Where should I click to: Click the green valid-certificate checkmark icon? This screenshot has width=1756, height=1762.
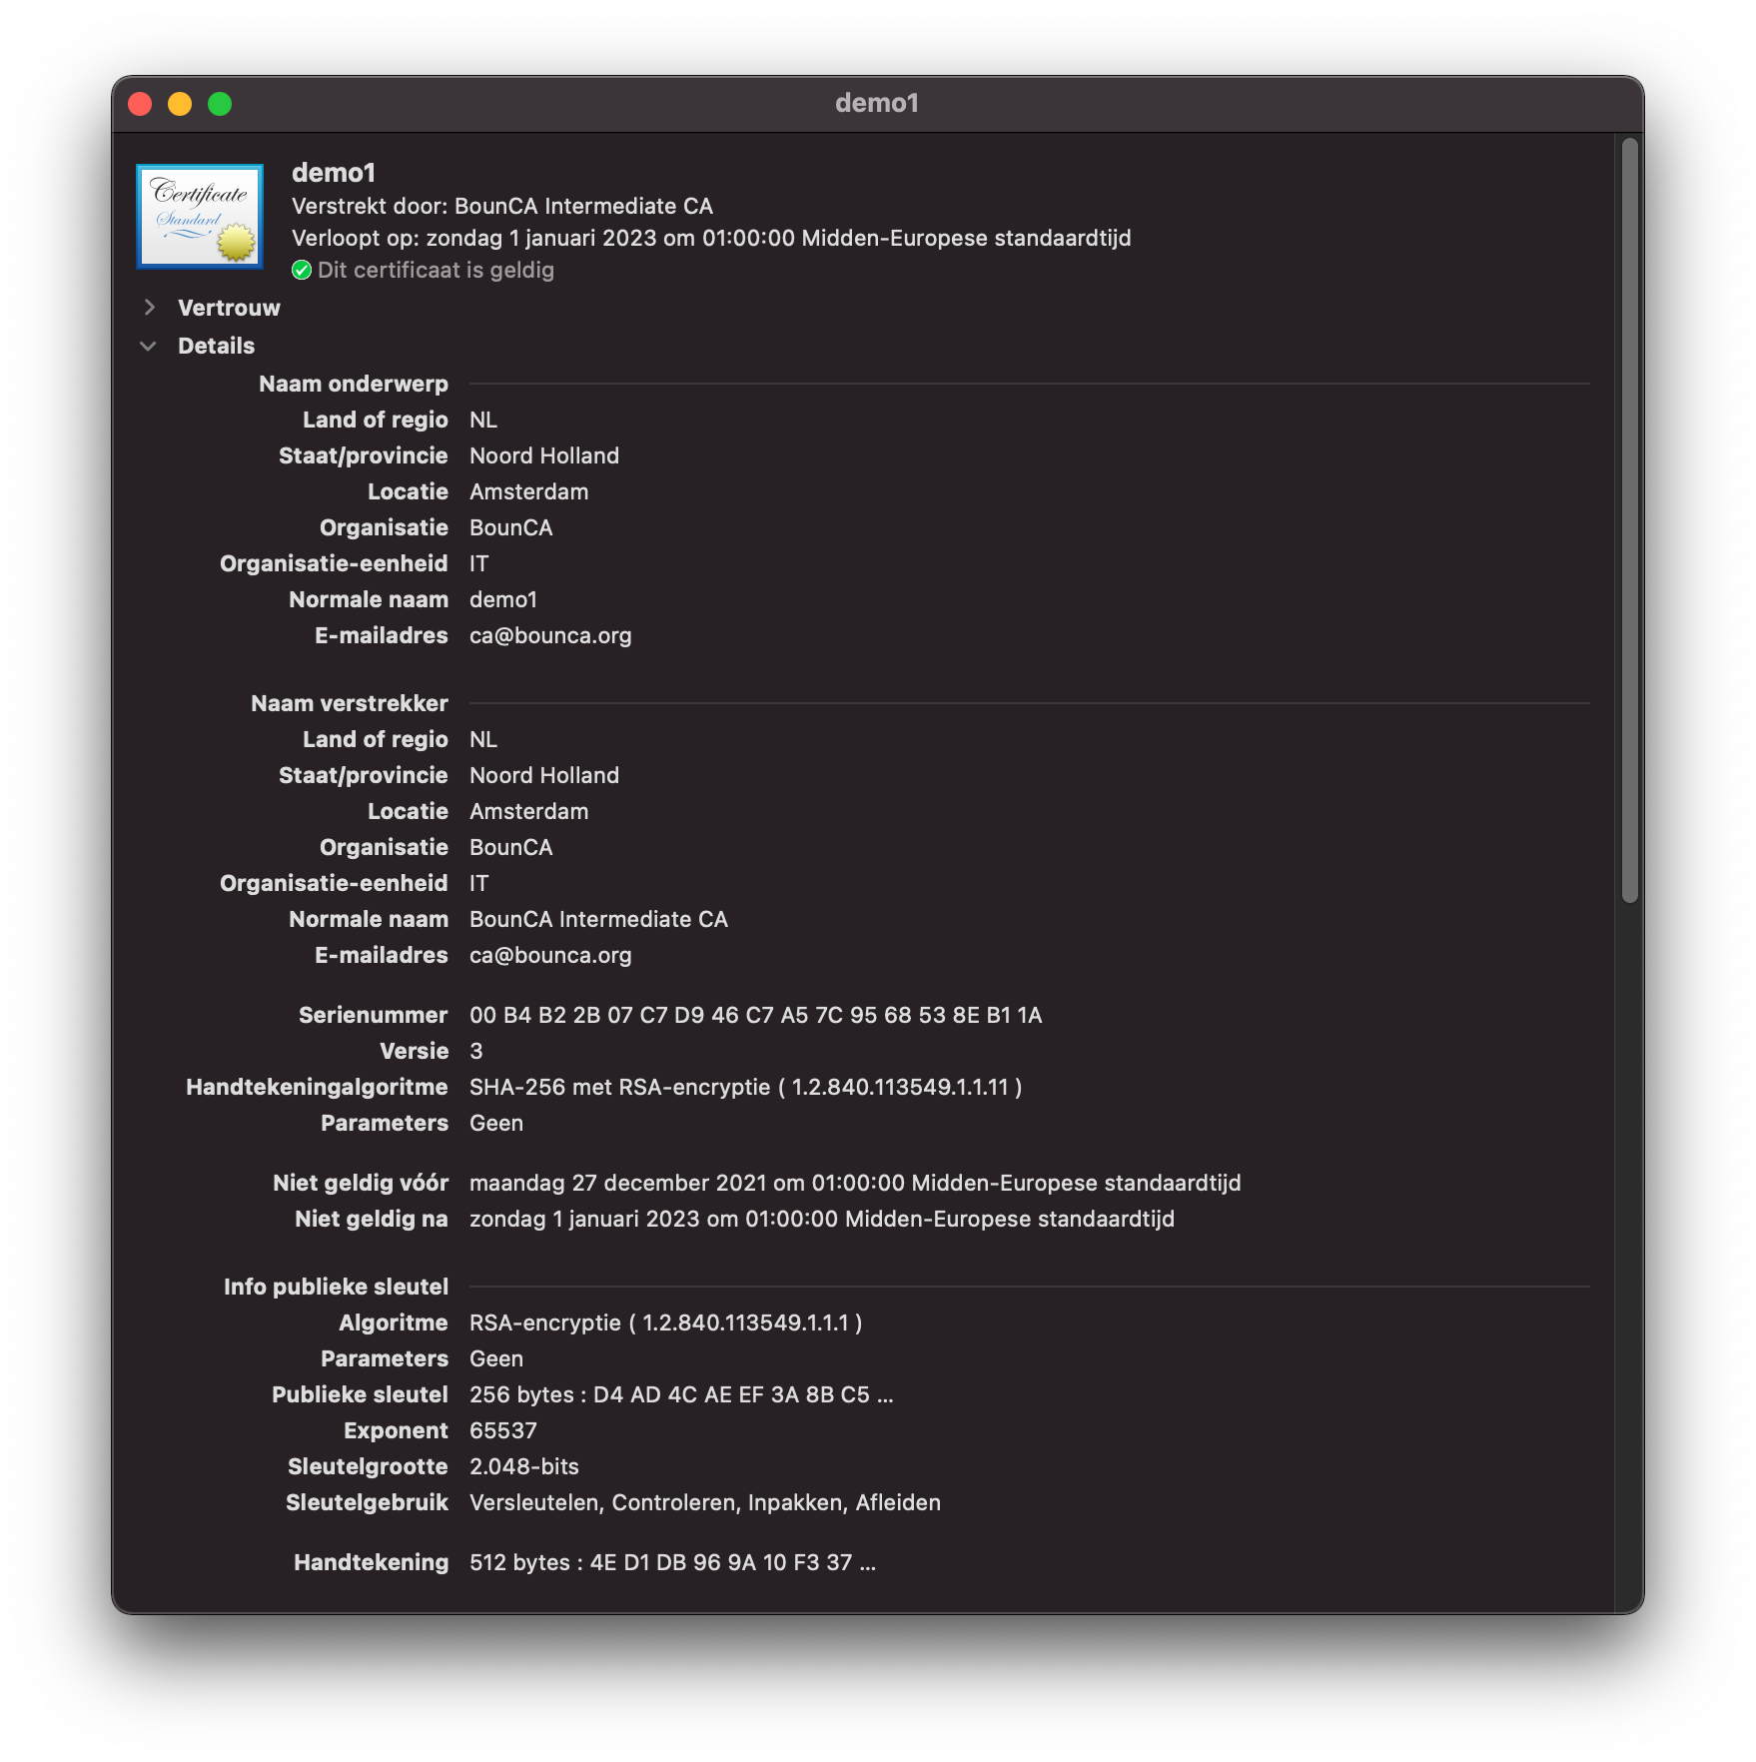302,271
